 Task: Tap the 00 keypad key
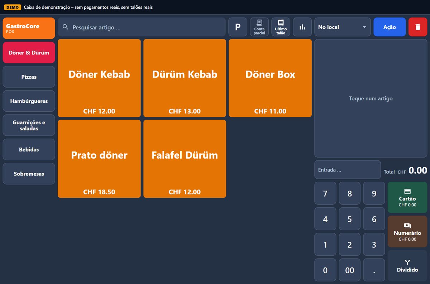click(x=350, y=270)
